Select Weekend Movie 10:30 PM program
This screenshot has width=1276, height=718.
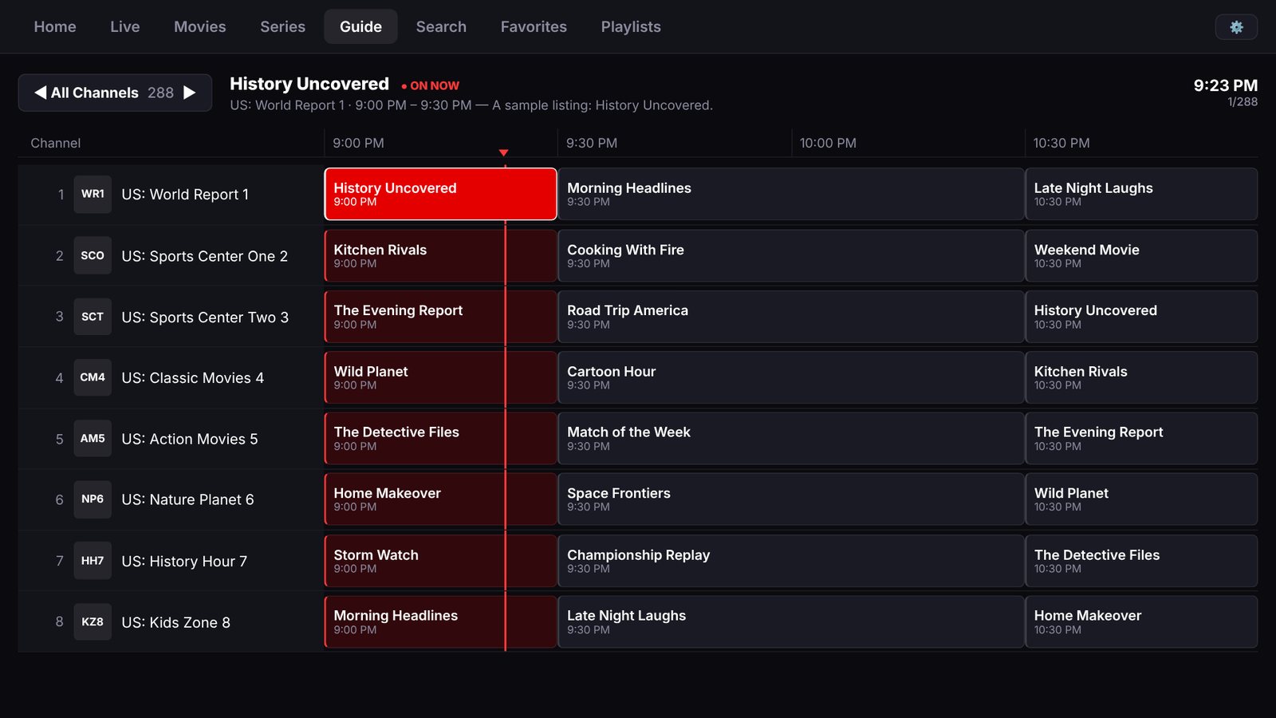point(1141,255)
